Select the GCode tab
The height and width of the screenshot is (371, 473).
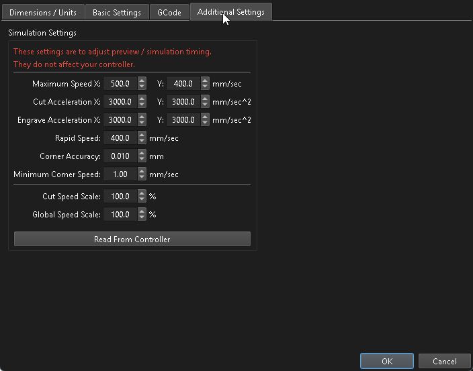[x=169, y=13]
